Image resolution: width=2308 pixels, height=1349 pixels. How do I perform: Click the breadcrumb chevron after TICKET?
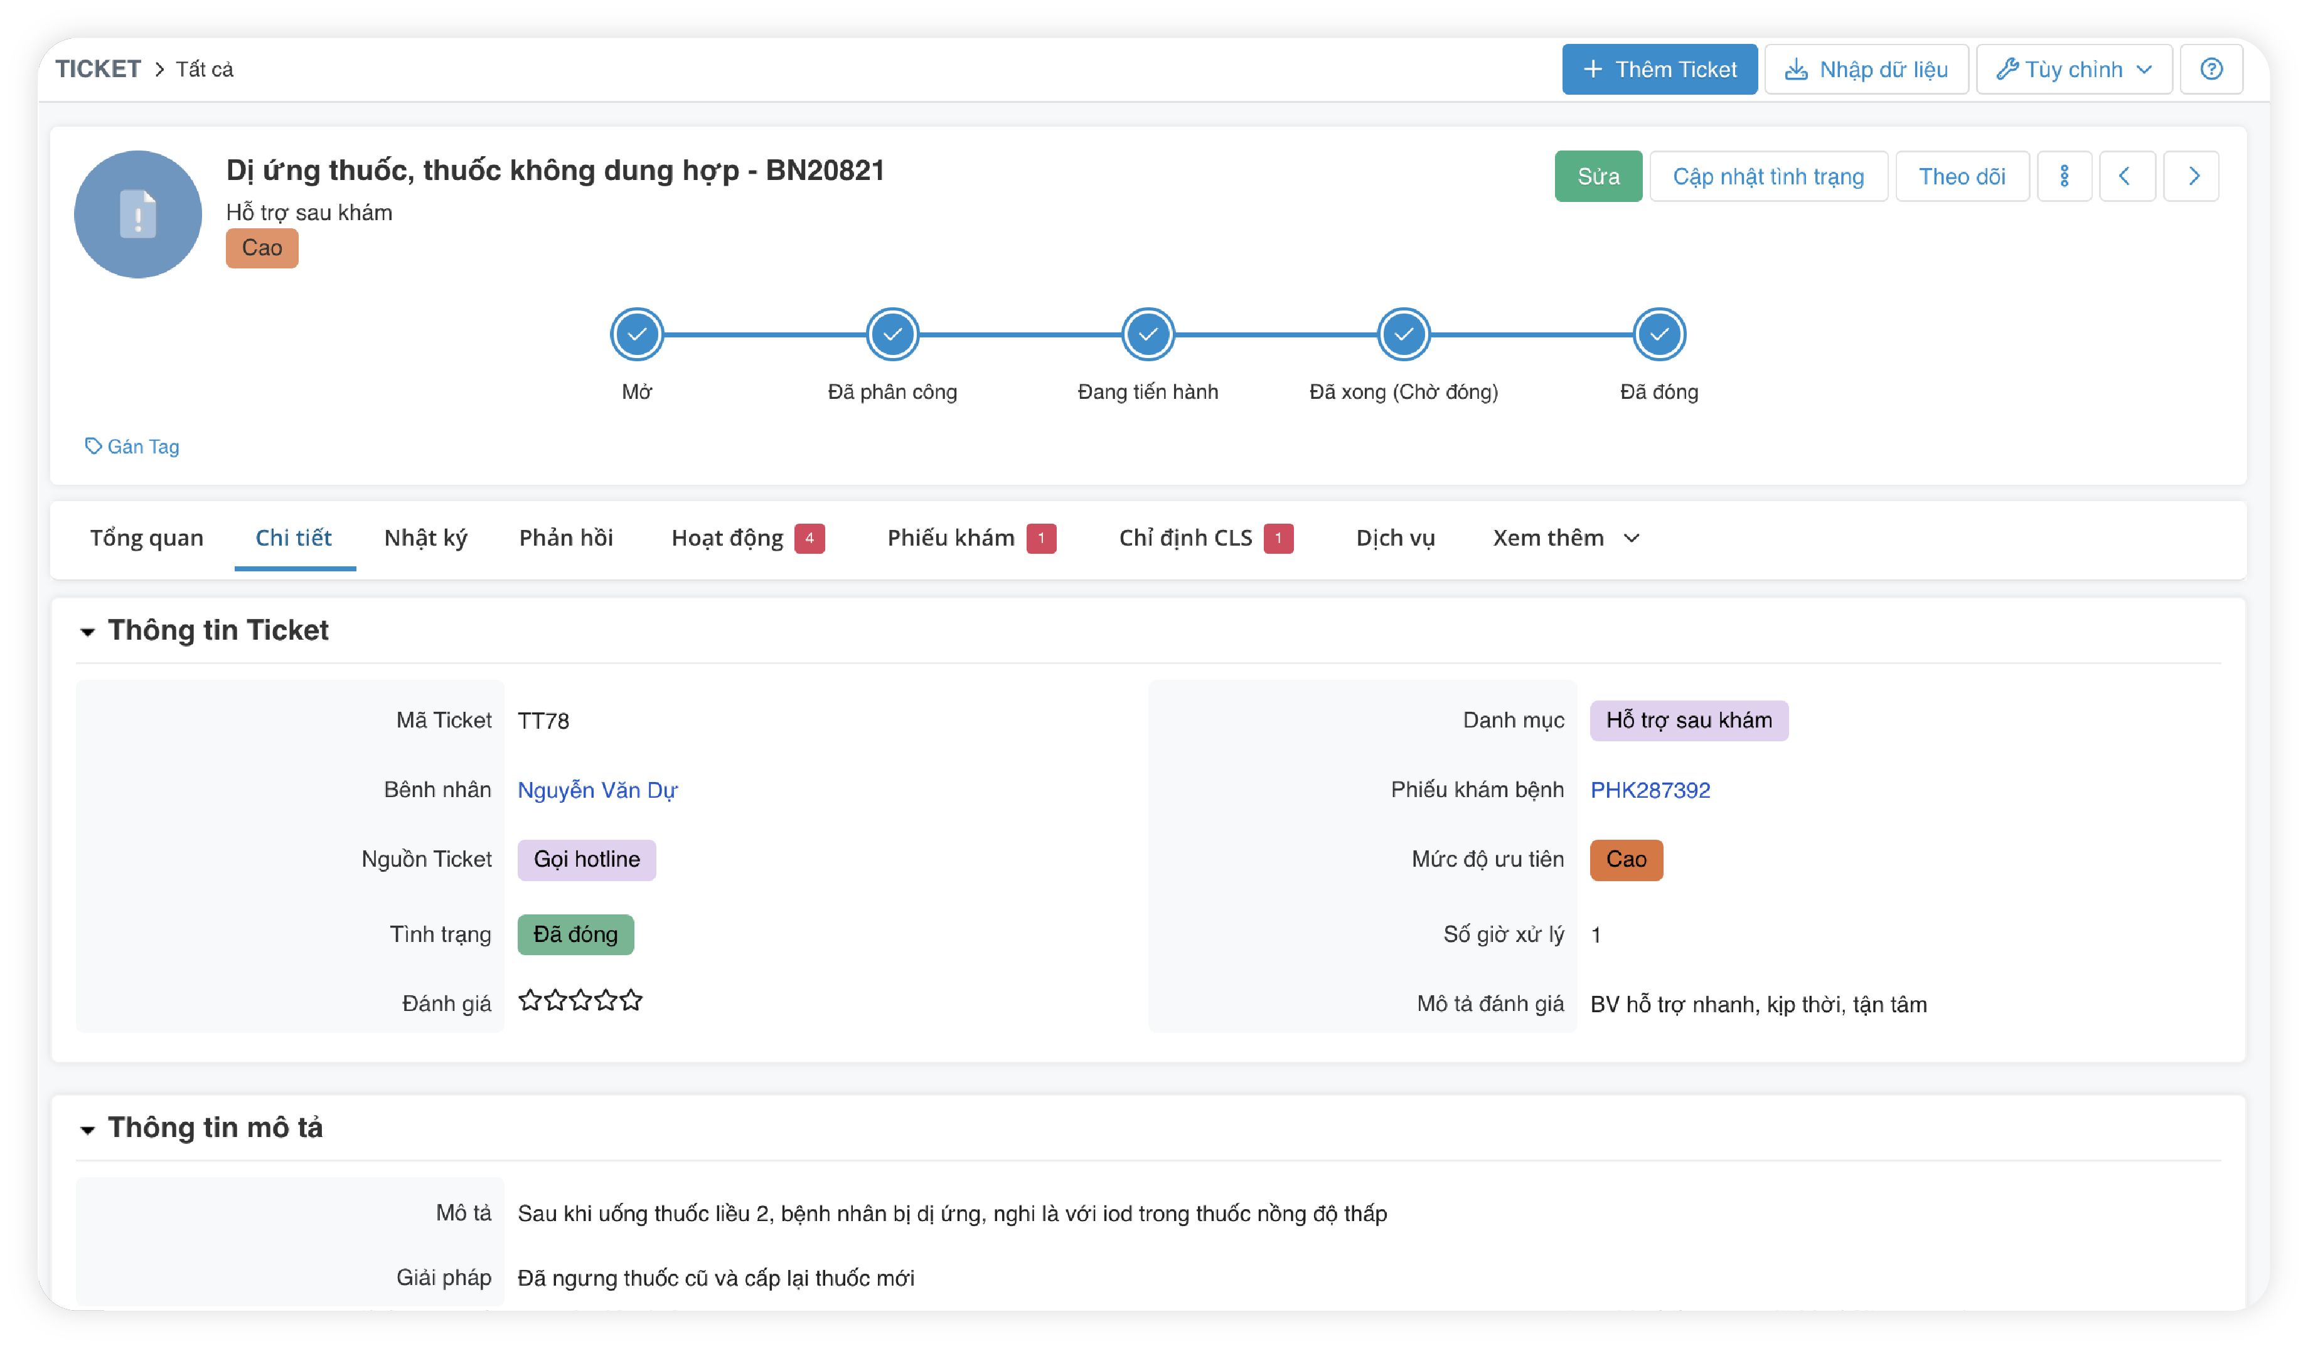click(x=159, y=70)
